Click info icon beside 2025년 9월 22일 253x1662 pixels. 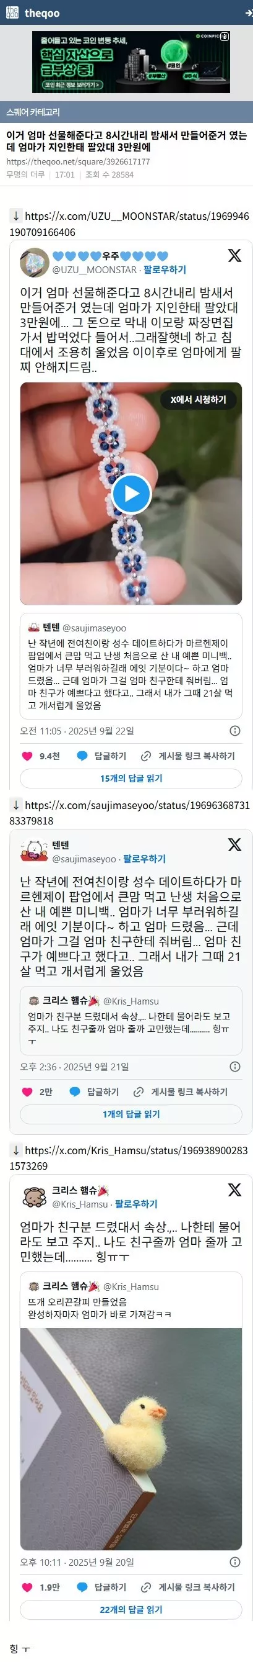coord(235,731)
